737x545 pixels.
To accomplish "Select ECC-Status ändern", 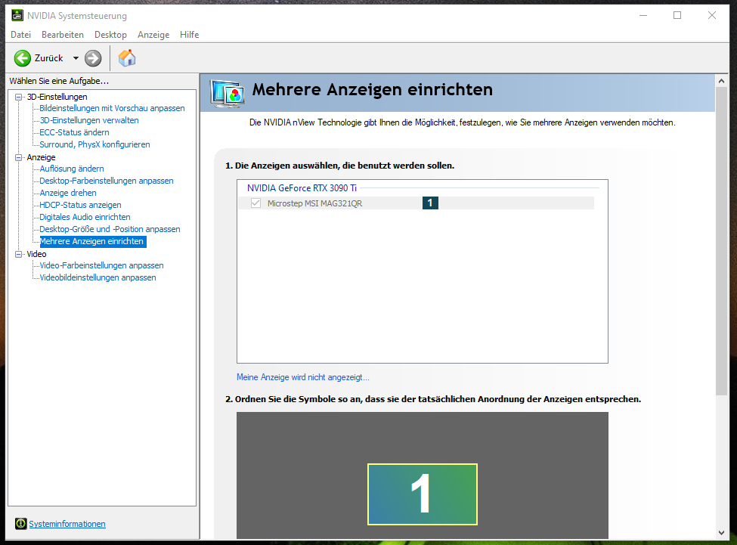I will [x=74, y=132].
